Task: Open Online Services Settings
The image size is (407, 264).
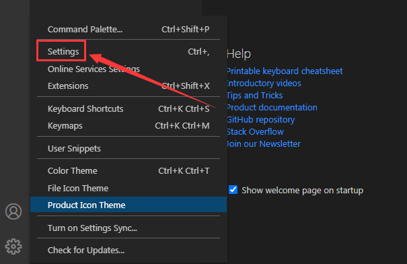Action: click(x=128, y=69)
